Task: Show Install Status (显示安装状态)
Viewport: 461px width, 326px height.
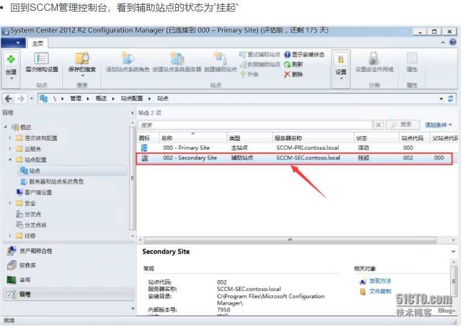Action: coord(304,54)
